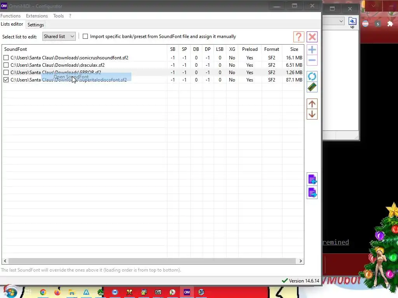
Task: Enable the ERROR.sf2 checkbox
Action: coord(6,73)
